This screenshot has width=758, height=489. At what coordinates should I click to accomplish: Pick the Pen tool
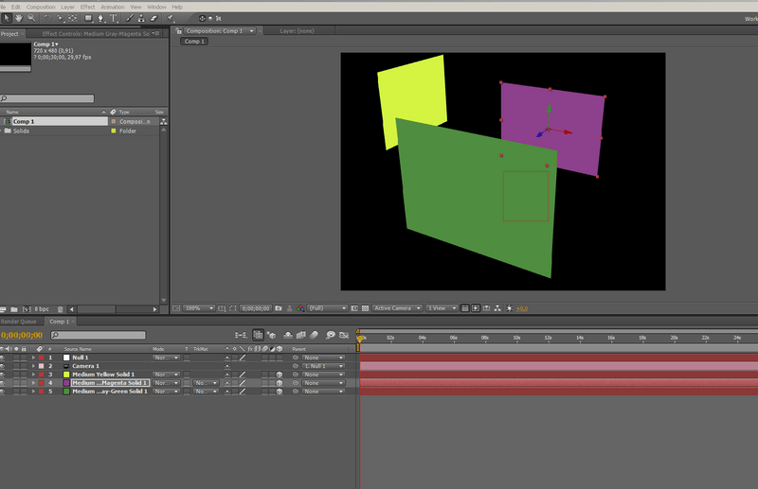point(100,18)
